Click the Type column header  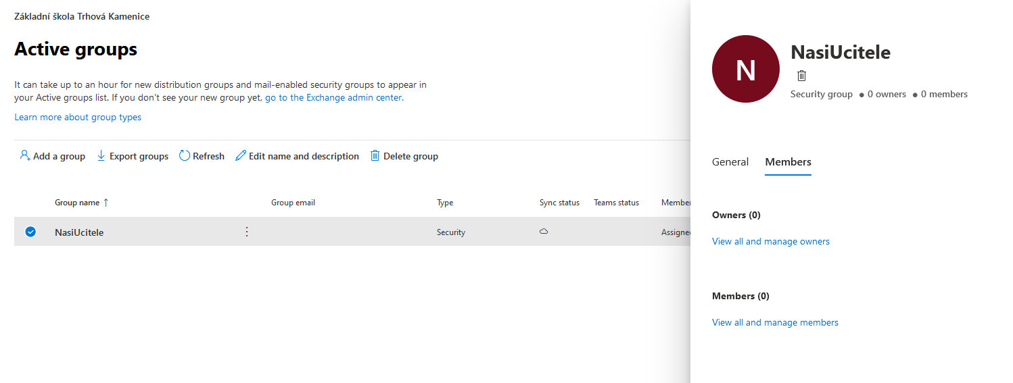[445, 203]
